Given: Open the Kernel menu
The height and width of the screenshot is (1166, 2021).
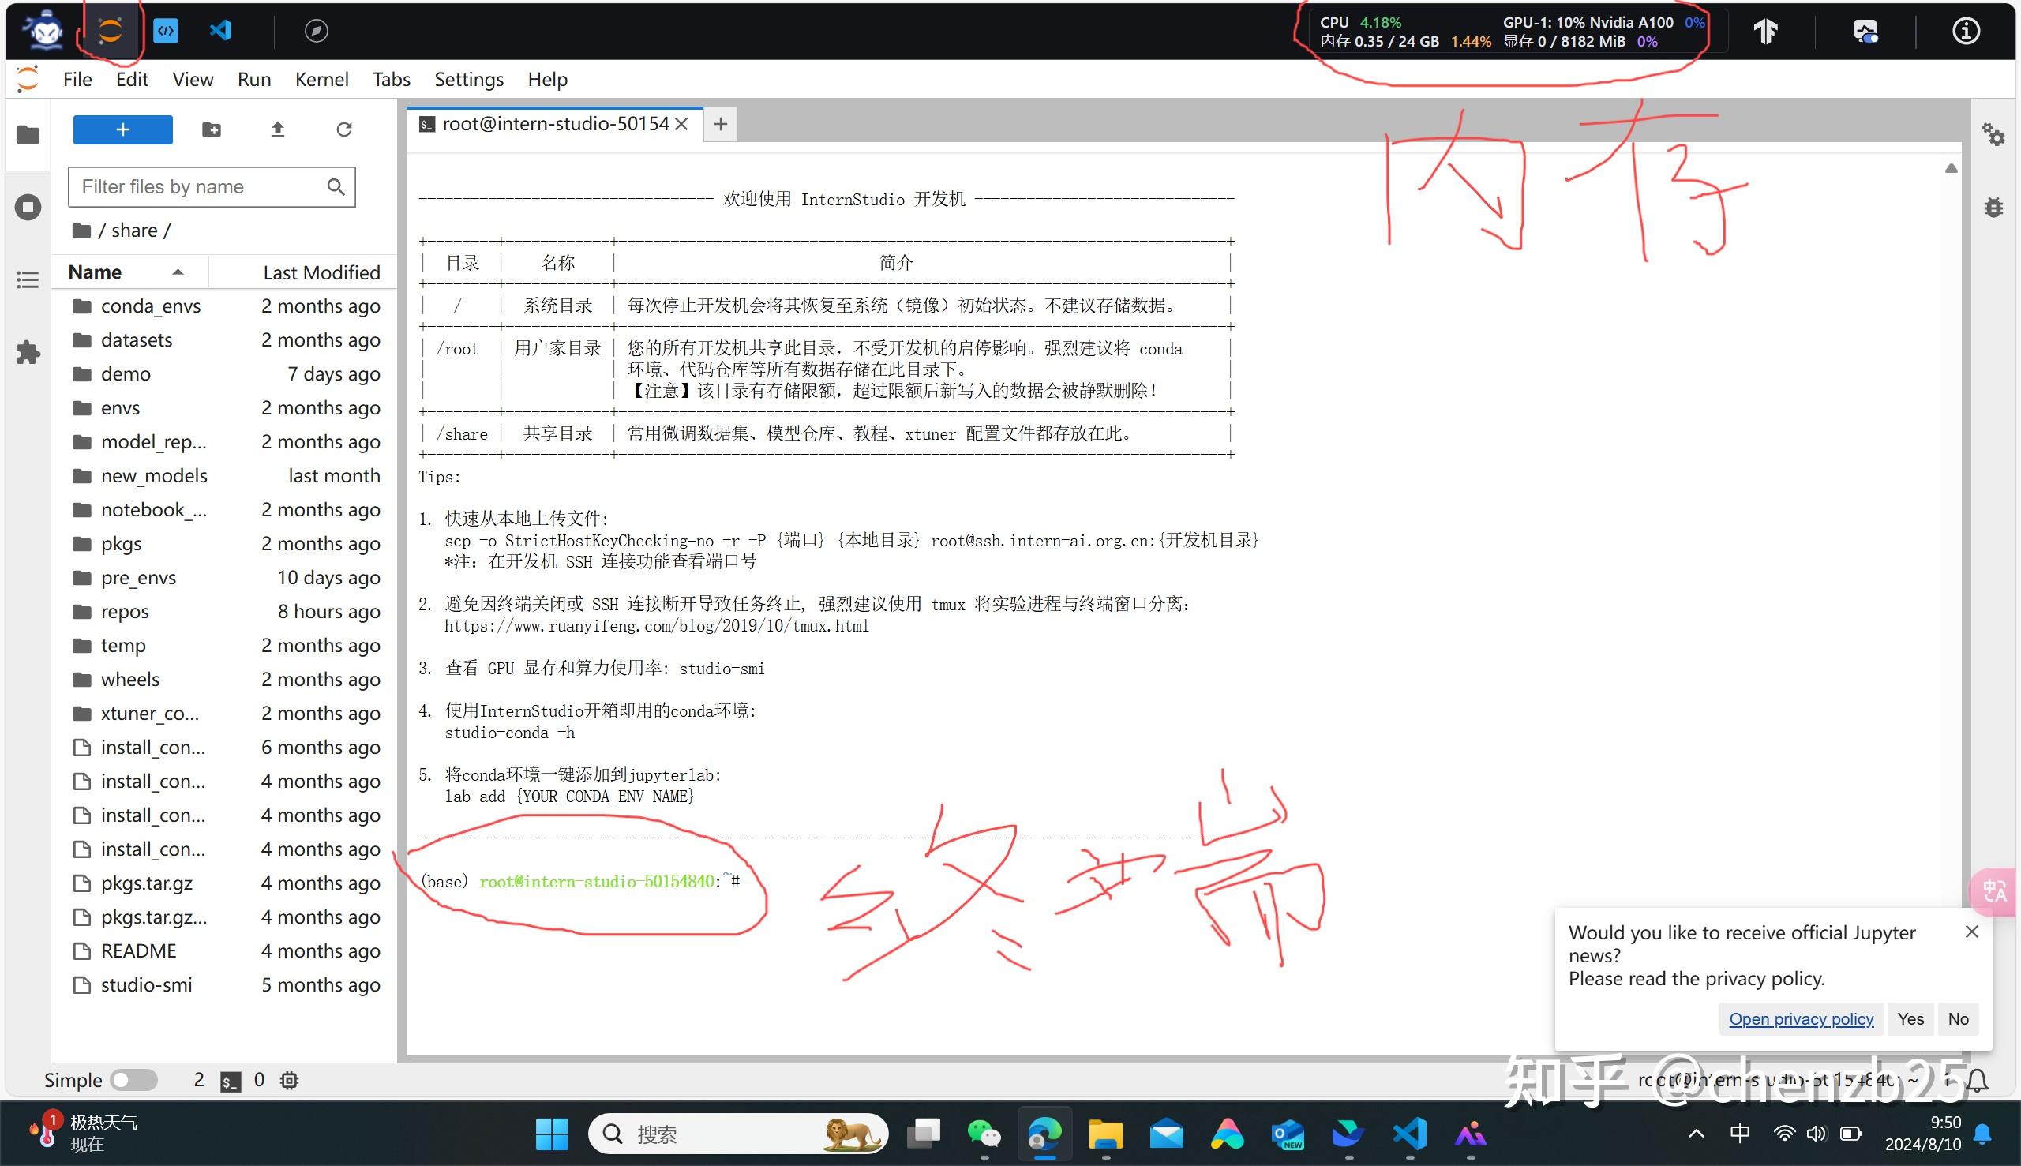Looking at the screenshot, I should [321, 79].
